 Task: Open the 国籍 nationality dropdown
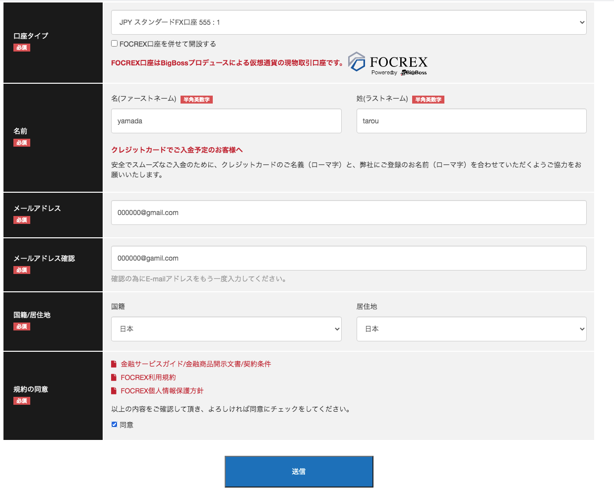pos(226,329)
